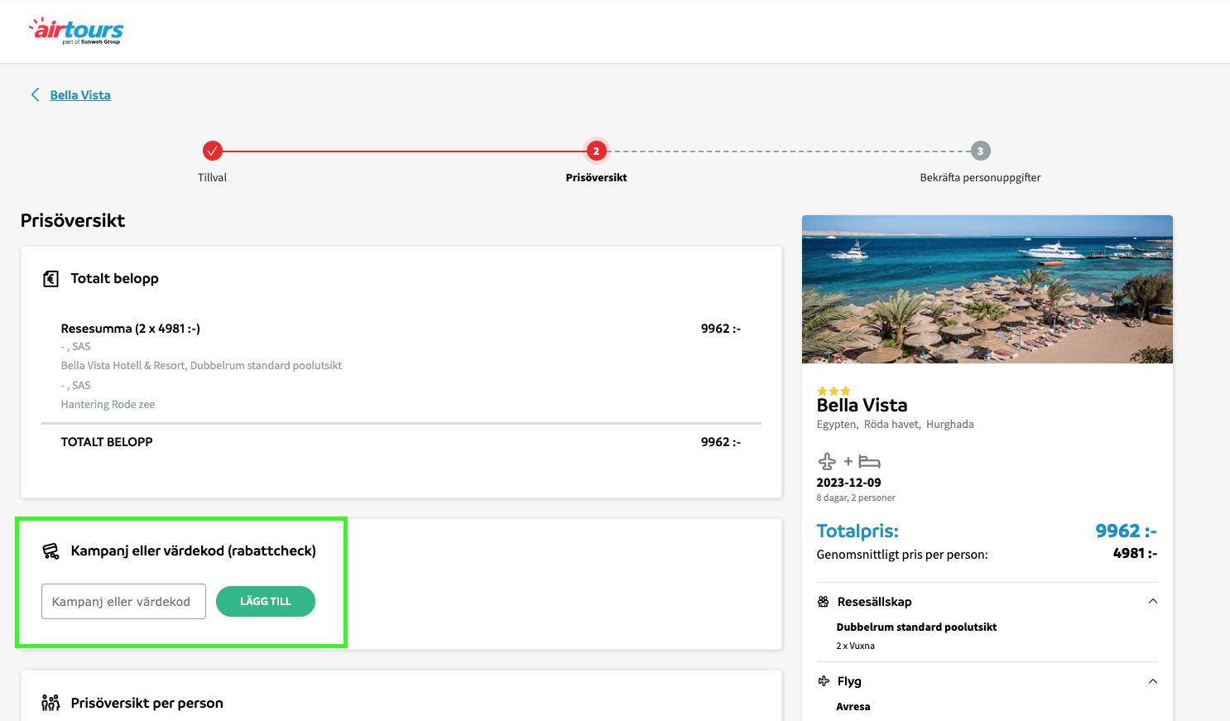This screenshot has height=721, width=1230.
Task: Click the Totalt belopp euro receipt icon
Action: [x=50, y=279]
